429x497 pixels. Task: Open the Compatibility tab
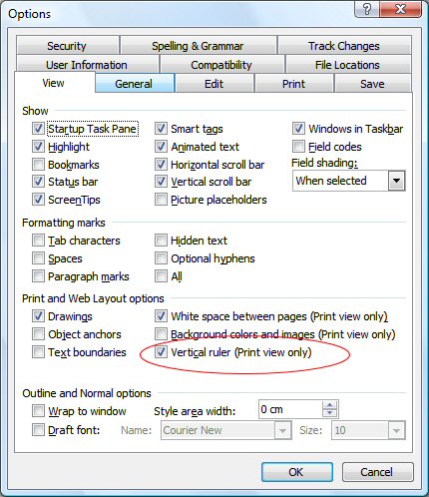coord(221,65)
